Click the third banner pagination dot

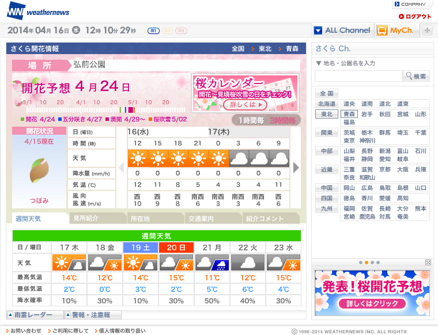click(372, 262)
